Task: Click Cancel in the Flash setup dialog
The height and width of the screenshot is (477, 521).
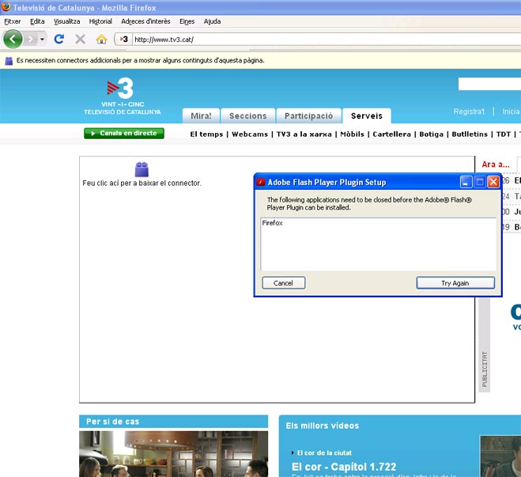Action: tap(283, 283)
